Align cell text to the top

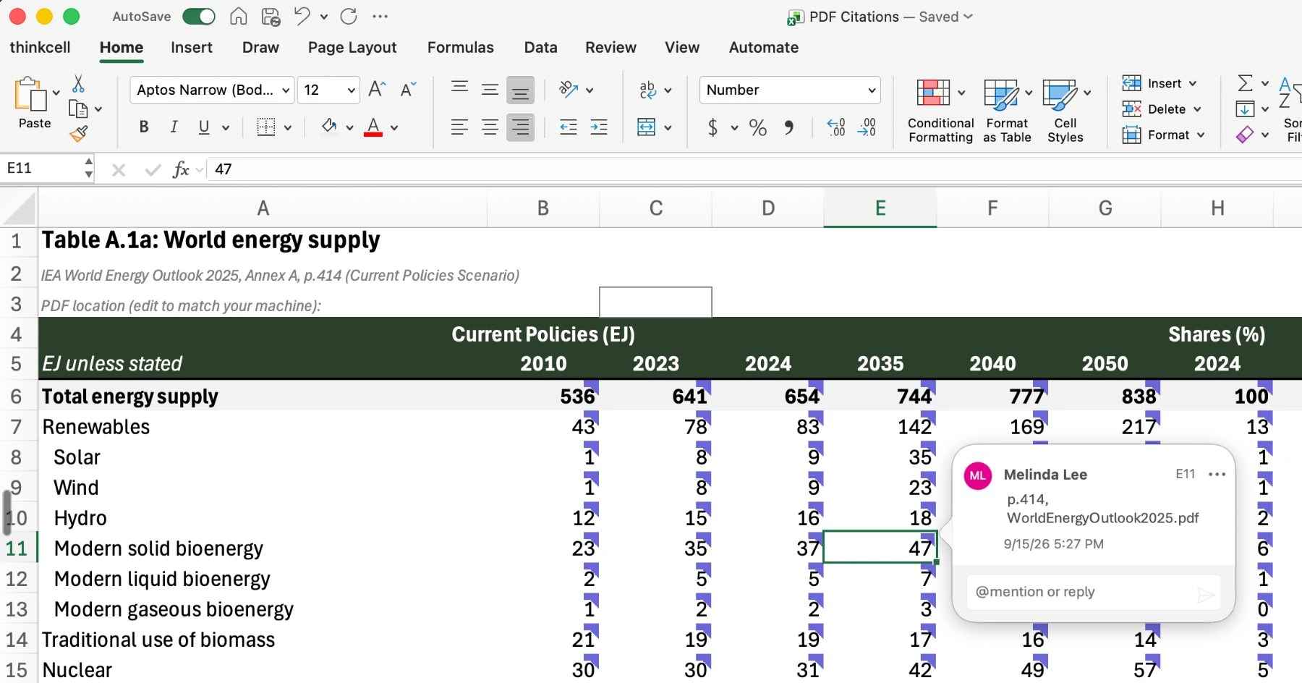[x=459, y=89]
